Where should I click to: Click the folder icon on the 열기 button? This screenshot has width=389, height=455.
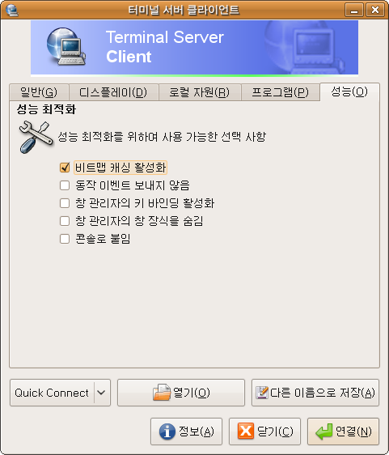(x=162, y=393)
